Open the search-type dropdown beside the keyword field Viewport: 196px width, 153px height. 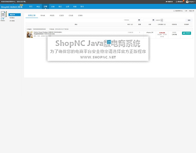click(162, 20)
